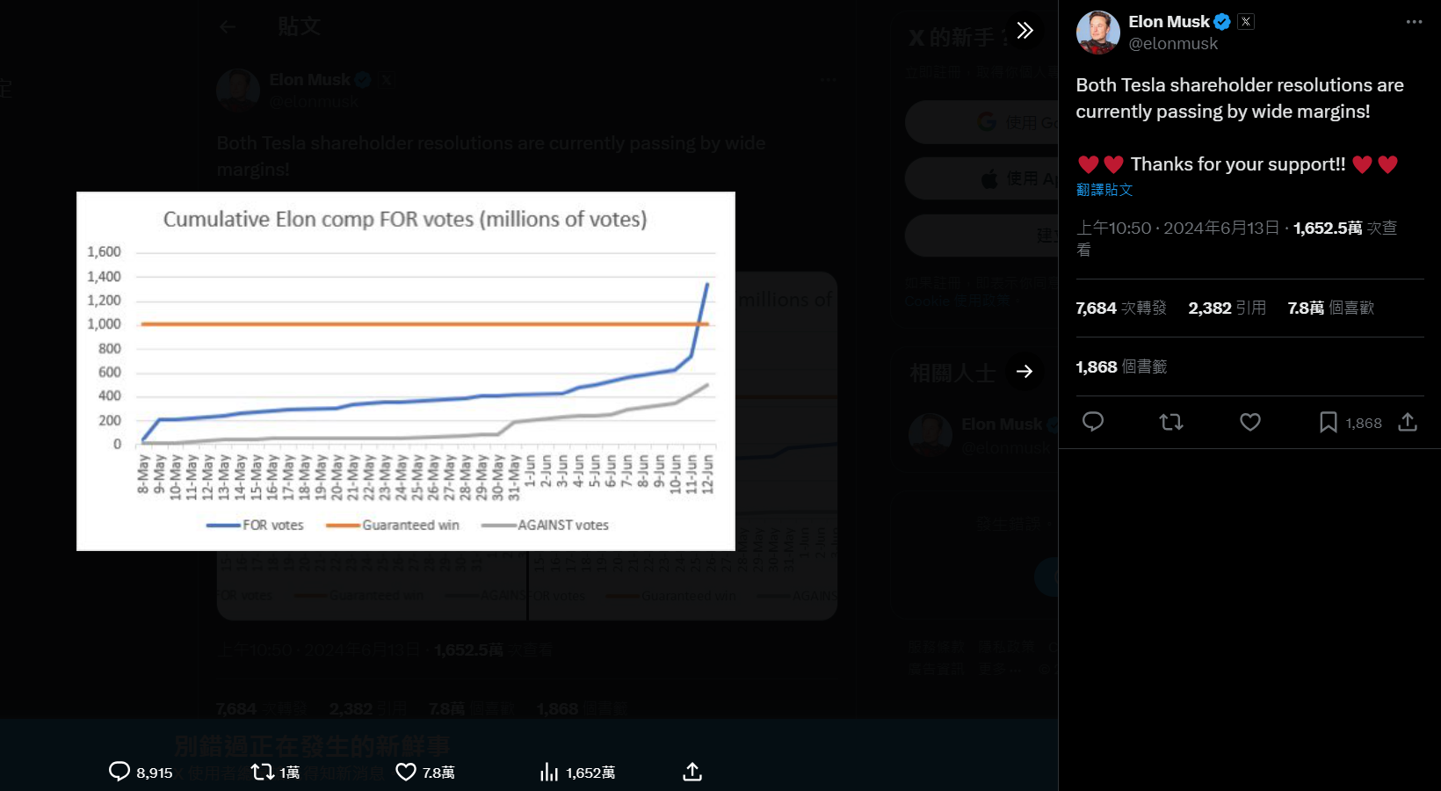Open Elon Musk's profile avatar
This screenshot has width=1441, height=791.
click(x=1097, y=33)
